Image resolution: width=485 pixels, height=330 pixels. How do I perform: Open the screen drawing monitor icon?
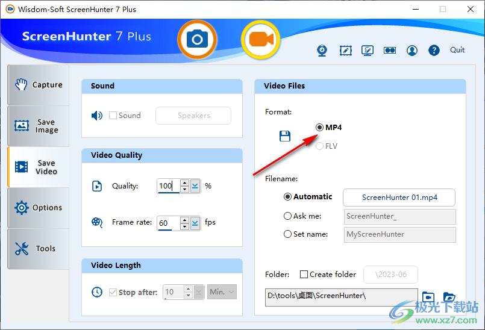tap(368, 51)
